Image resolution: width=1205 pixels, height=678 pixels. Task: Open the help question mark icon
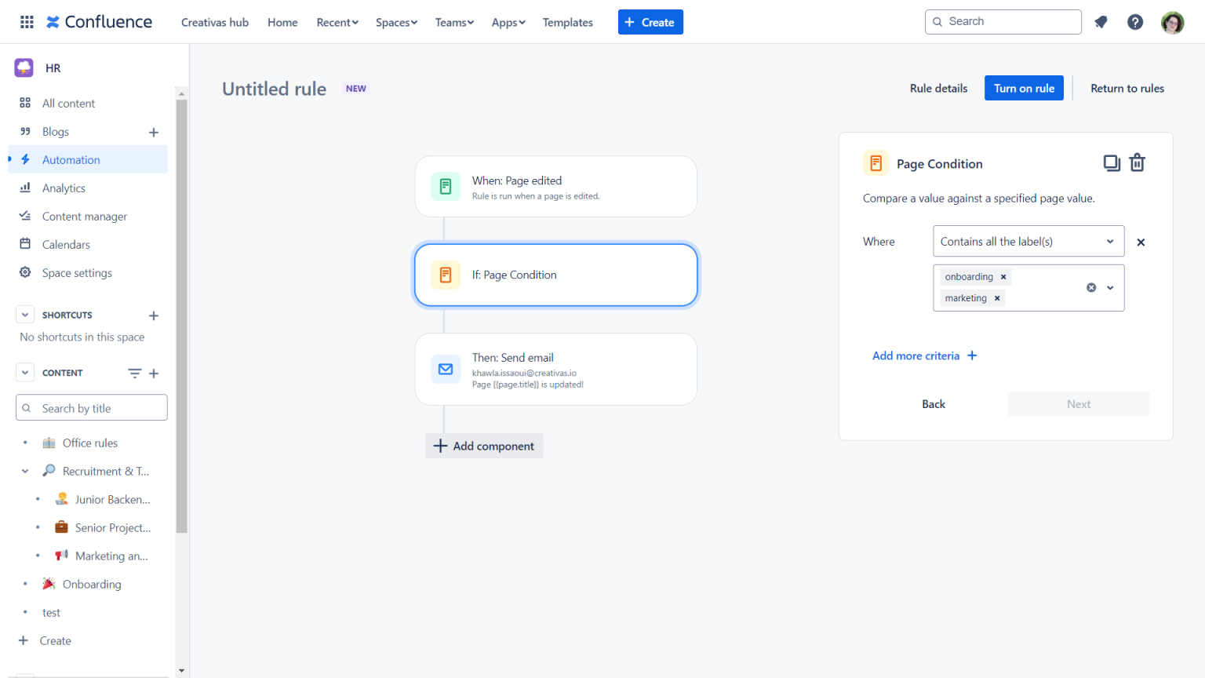pyautogui.click(x=1135, y=22)
